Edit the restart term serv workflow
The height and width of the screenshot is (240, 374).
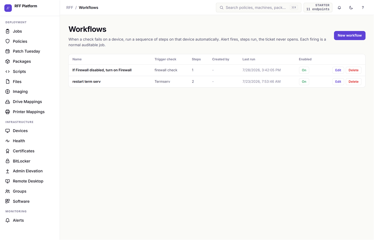338,82
